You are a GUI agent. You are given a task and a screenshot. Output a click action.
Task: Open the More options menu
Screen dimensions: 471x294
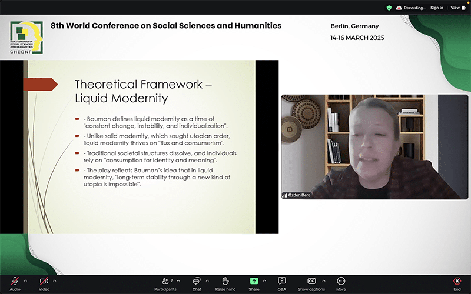tap(341, 282)
